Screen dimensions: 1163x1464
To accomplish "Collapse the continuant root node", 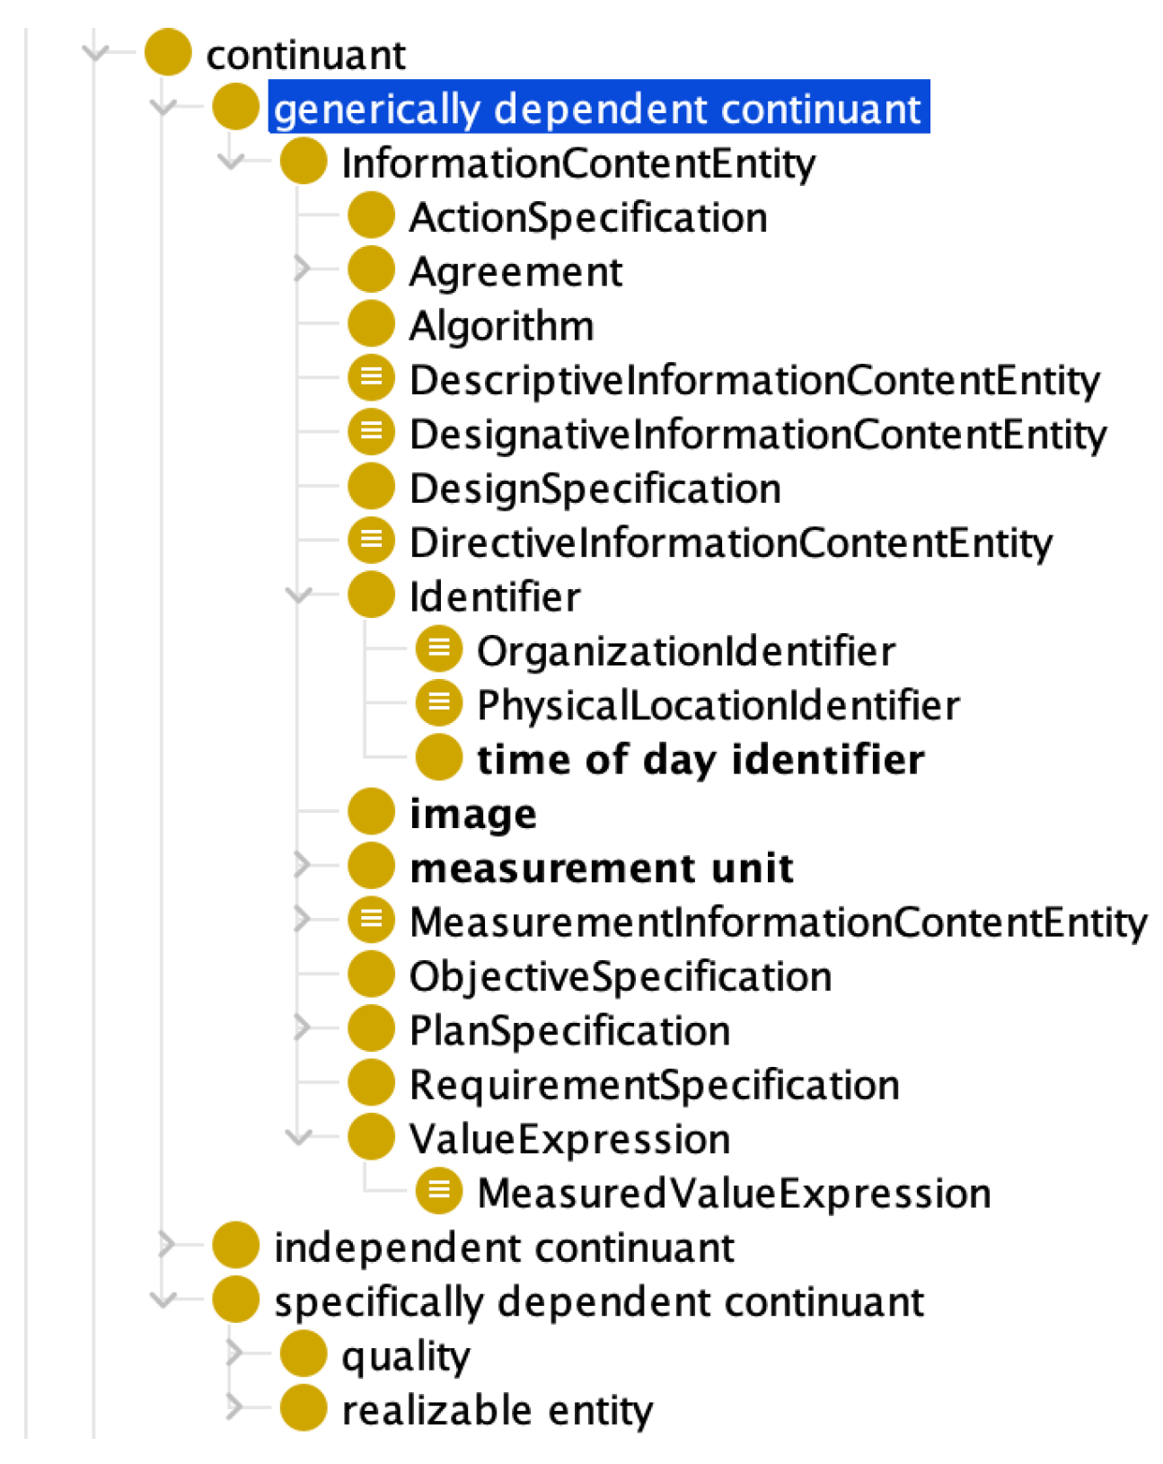I will tap(95, 53).
